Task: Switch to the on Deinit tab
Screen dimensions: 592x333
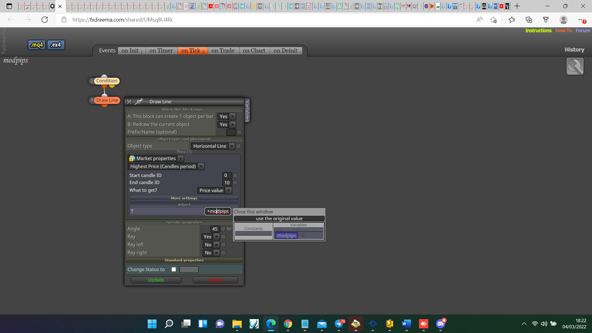Action: pyautogui.click(x=286, y=51)
